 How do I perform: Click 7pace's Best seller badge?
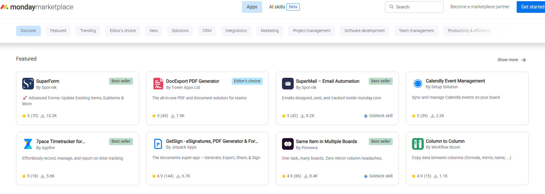[121, 142]
